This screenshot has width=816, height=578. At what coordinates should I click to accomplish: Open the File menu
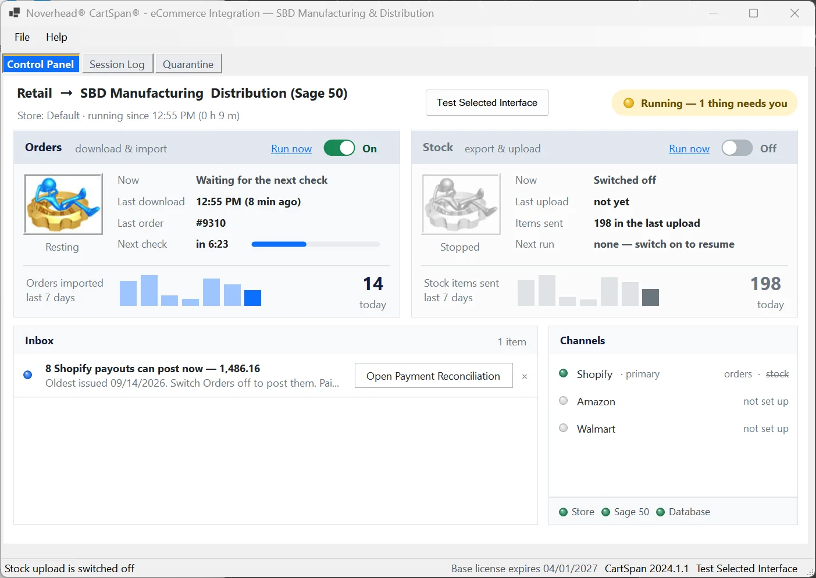click(22, 37)
